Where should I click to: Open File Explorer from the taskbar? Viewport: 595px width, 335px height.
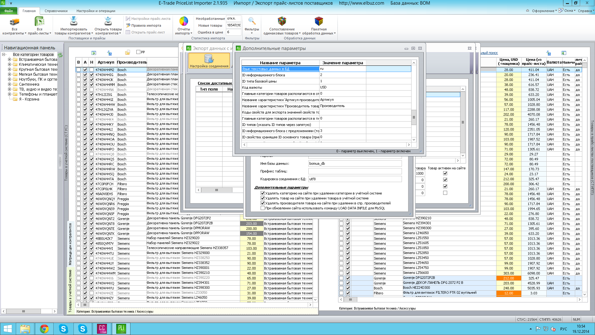pyautogui.click(x=25, y=329)
